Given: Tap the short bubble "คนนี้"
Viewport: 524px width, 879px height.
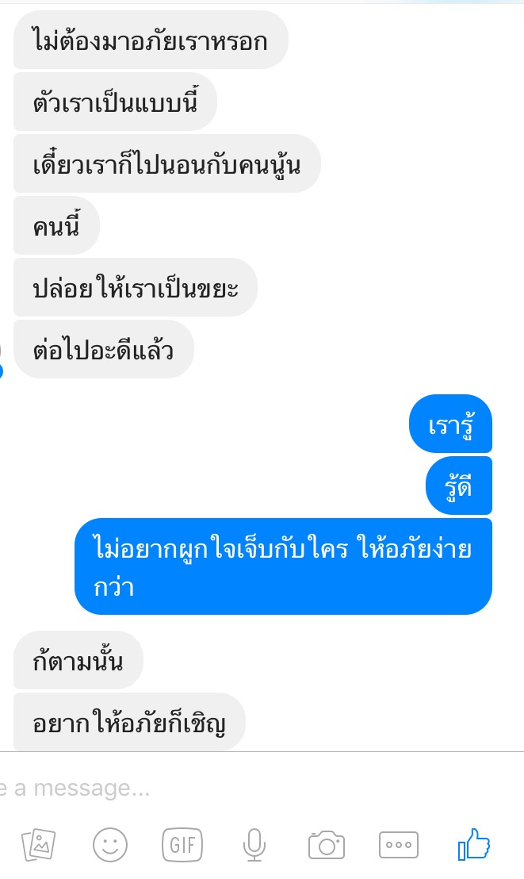Looking at the screenshot, I should click(x=56, y=225).
